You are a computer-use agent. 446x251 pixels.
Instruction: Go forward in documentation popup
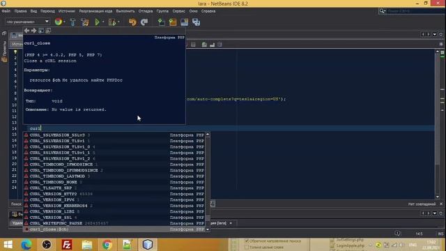(x=34, y=31)
